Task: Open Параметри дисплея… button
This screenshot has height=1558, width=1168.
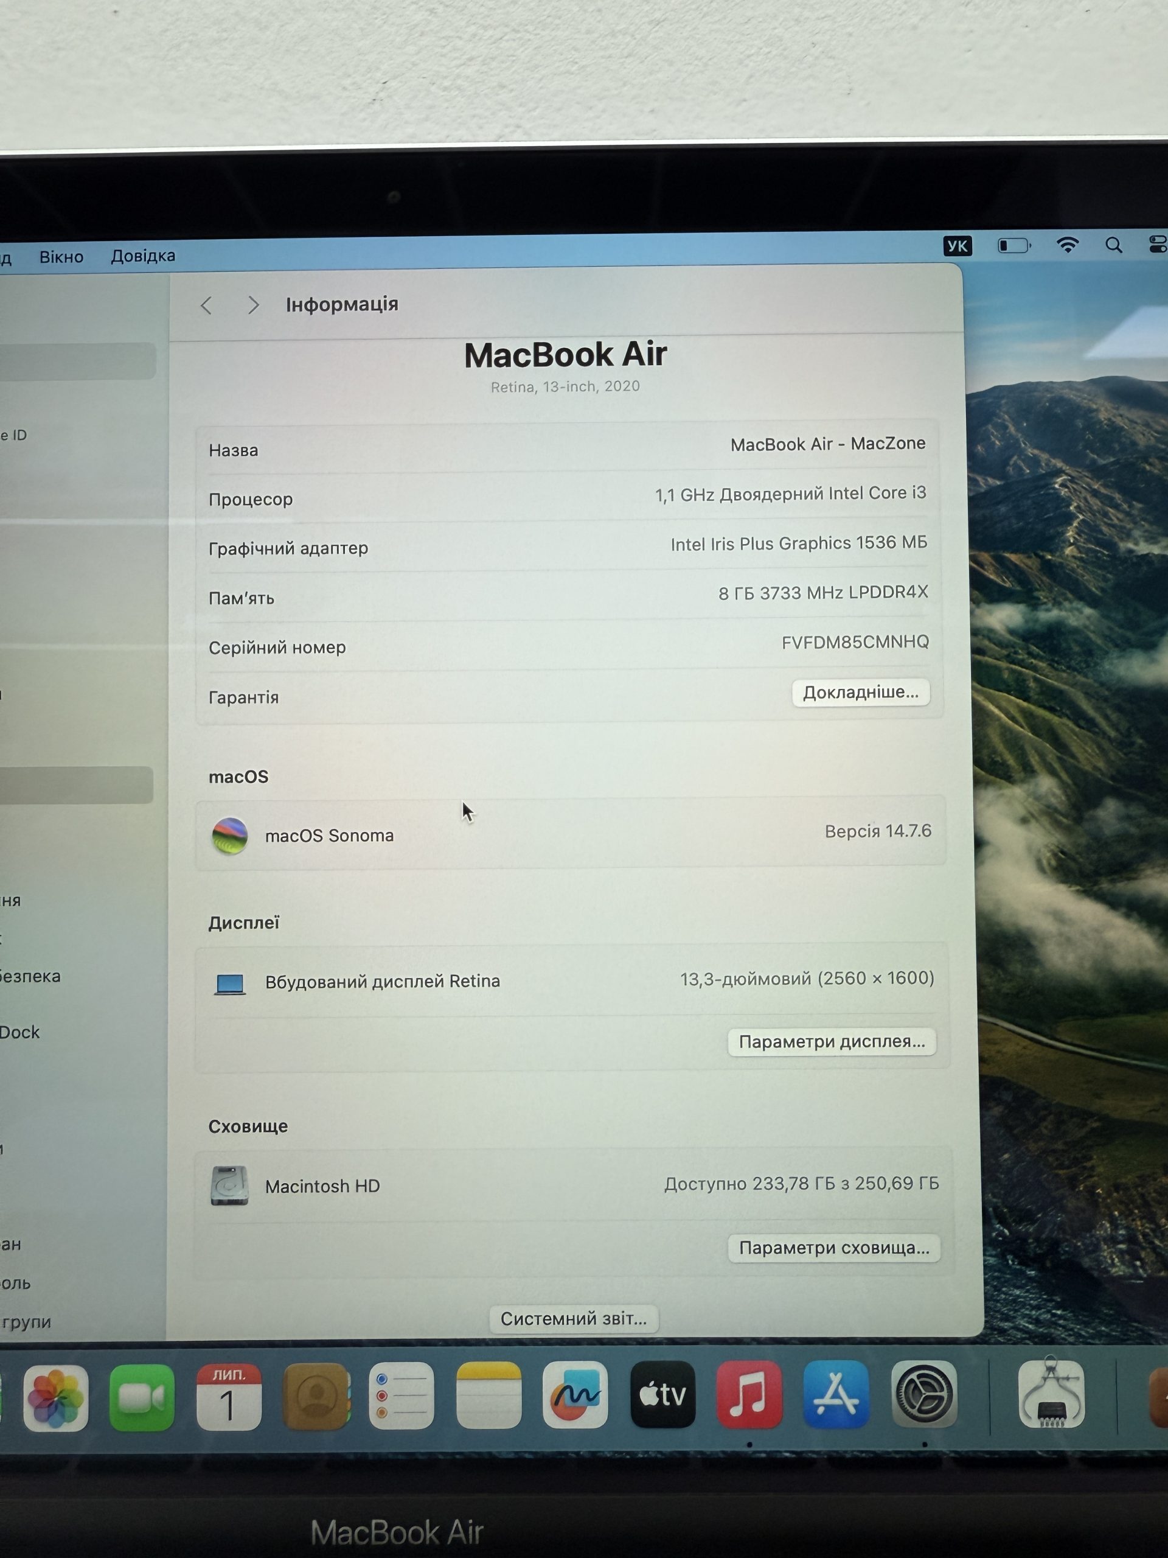Action: pos(832,1041)
